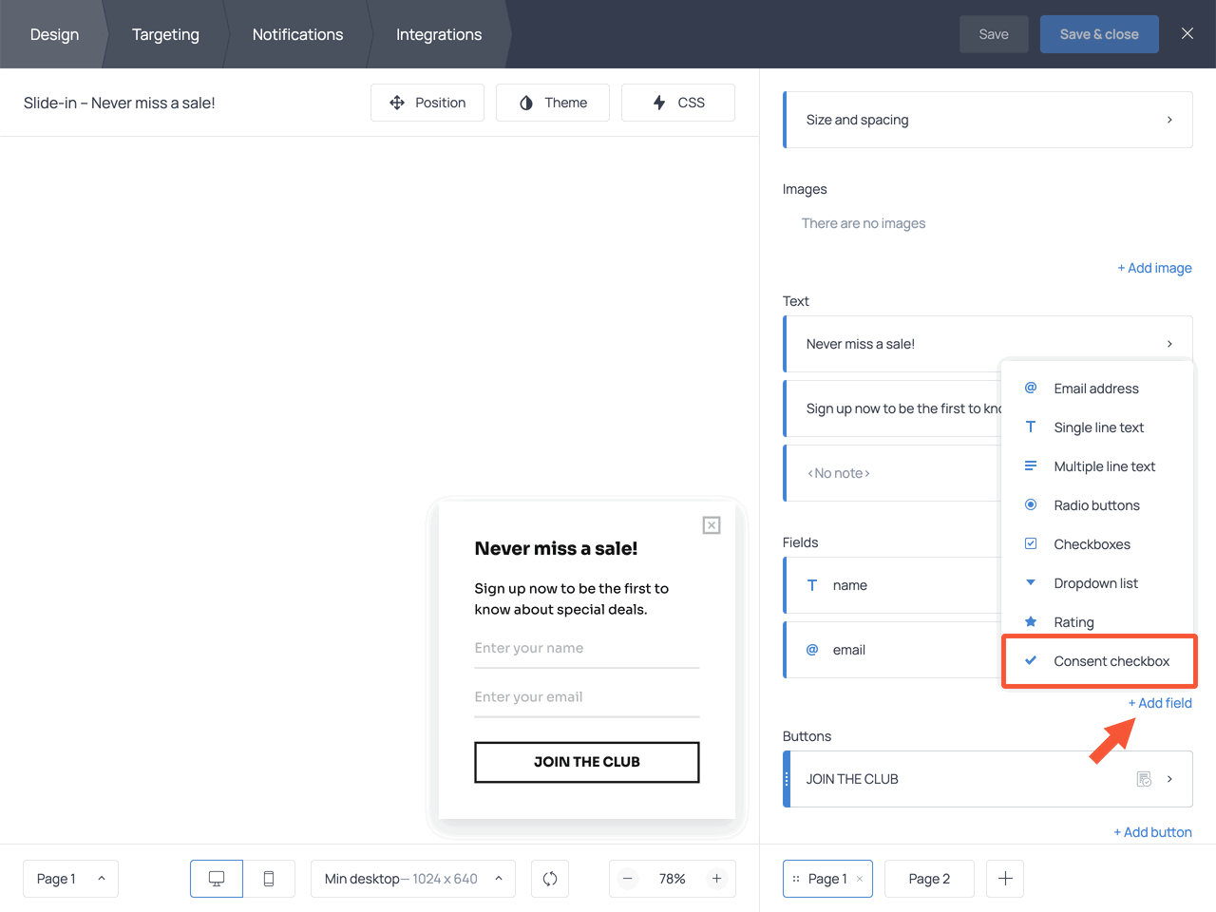The image size is (1216, 912).
Task: Click the + Add image link
Action: click(x=1154, y=267)
